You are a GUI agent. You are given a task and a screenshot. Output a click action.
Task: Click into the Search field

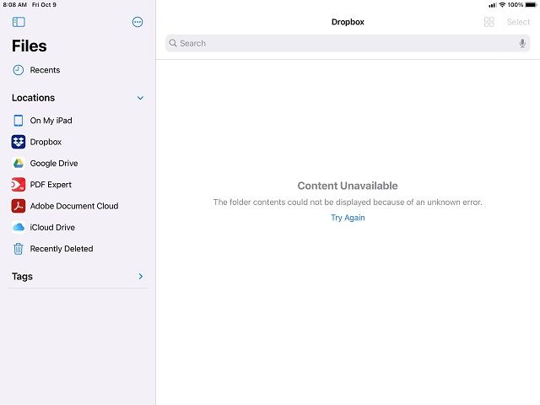coord(337,43)
